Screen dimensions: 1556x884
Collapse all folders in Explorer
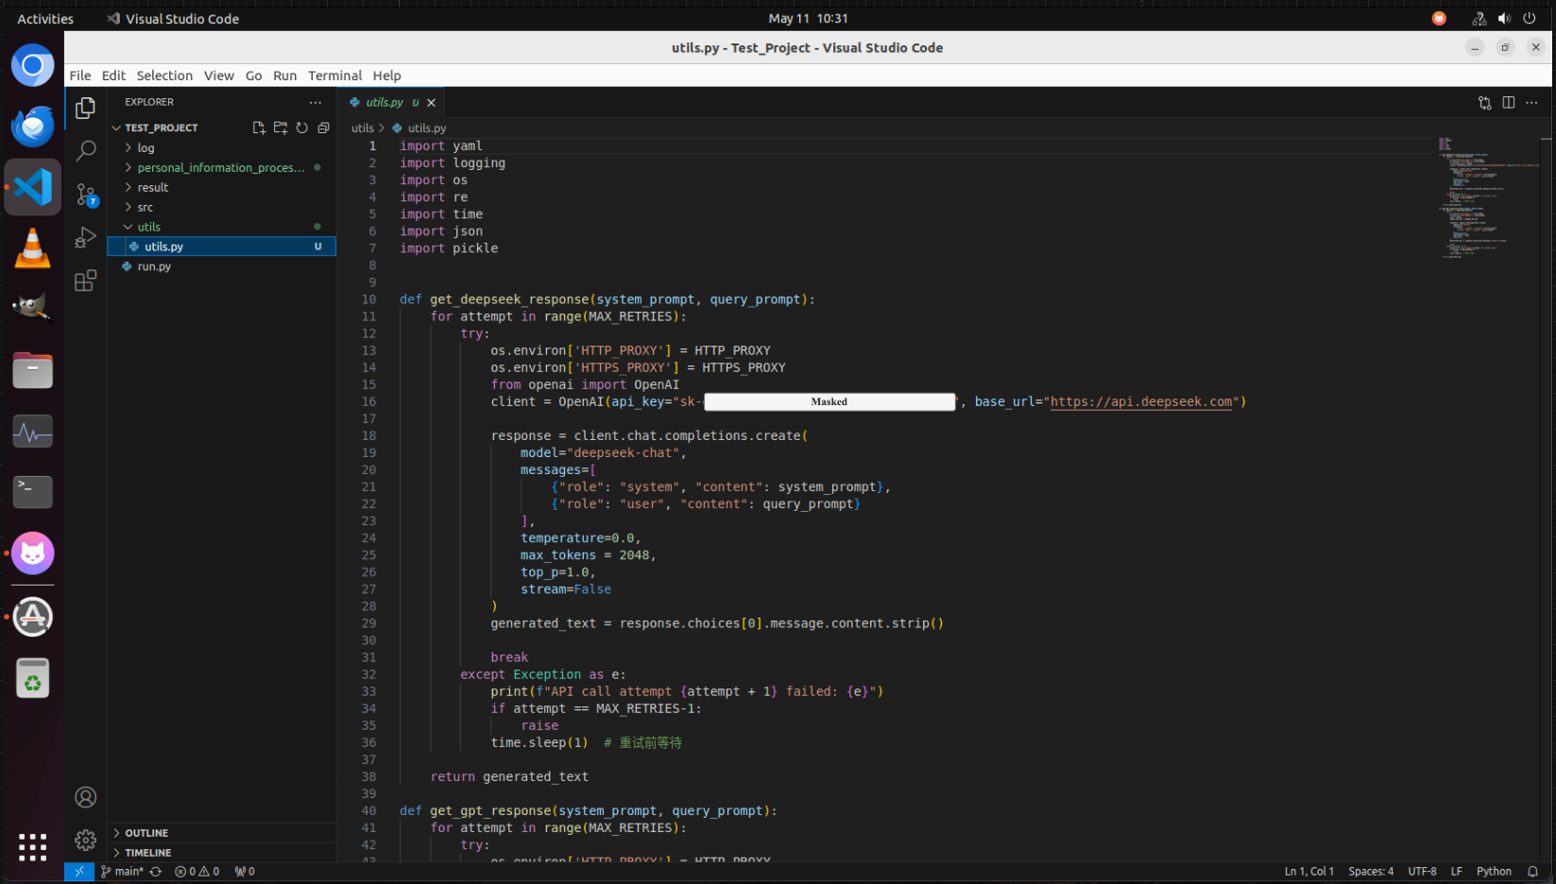coord(323,127)
